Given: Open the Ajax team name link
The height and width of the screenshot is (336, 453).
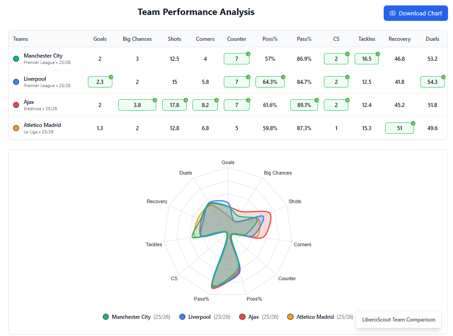Looking at the screenshot, I should (29, 102).
